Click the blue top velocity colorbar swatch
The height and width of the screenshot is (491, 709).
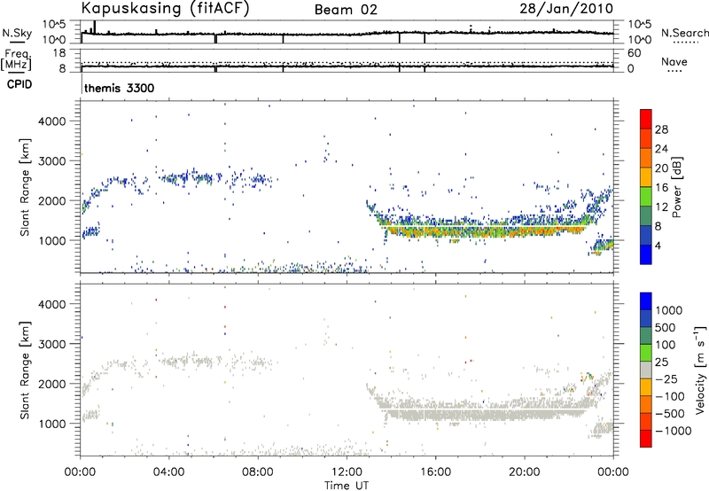click(x=646, y=301)
